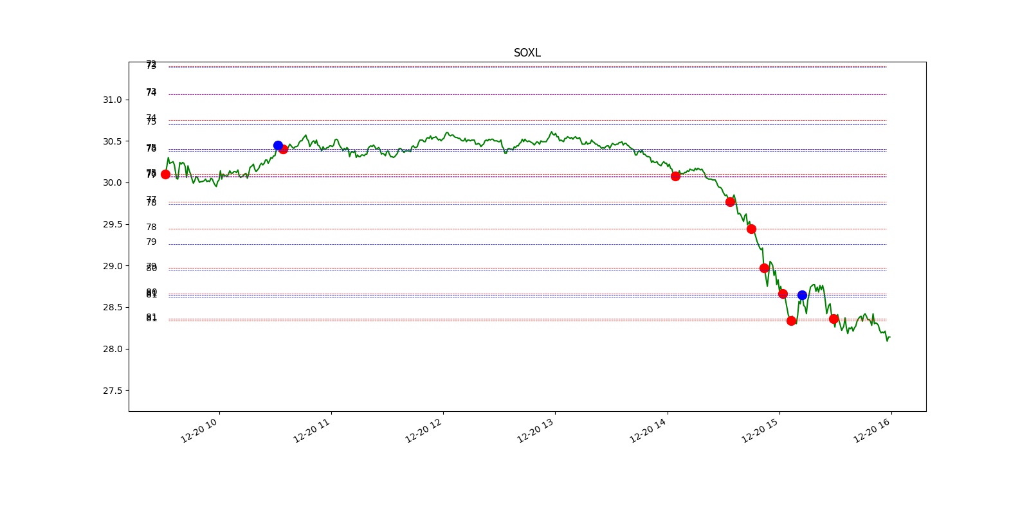This screenshot has height=514, width=1029.
Task: Click the 12-20 14 x-axis label
Action: (648, 430)
